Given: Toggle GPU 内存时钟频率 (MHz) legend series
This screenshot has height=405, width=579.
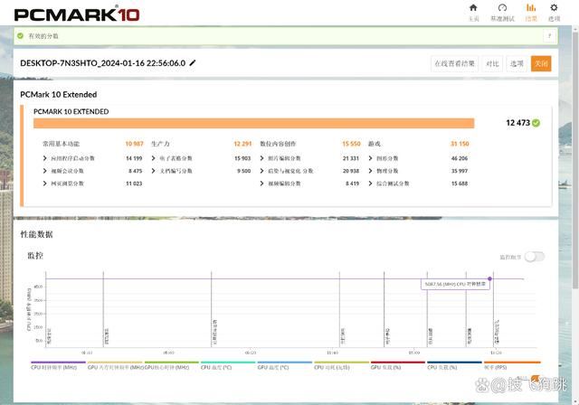Looking at the screenshot, I should pyautogui.click(x=116, y=367).
